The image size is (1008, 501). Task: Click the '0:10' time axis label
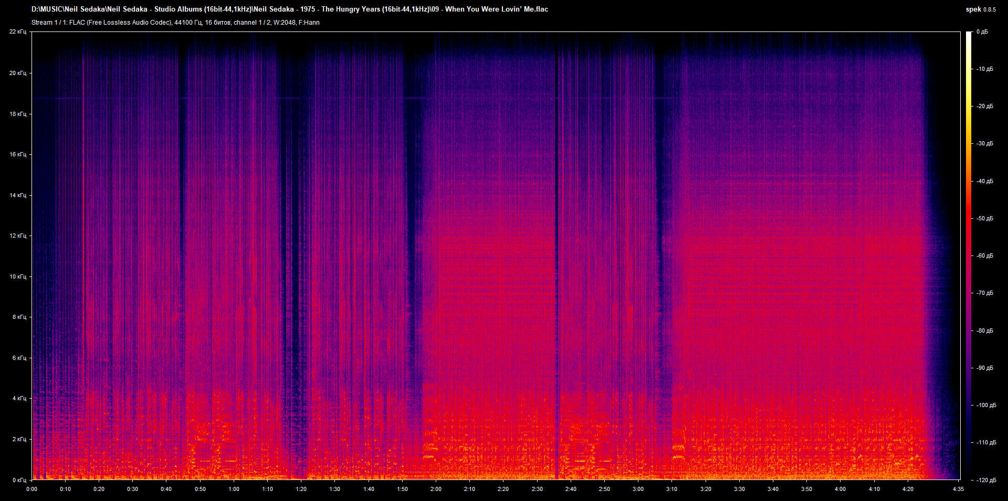(x=66, y=489)
